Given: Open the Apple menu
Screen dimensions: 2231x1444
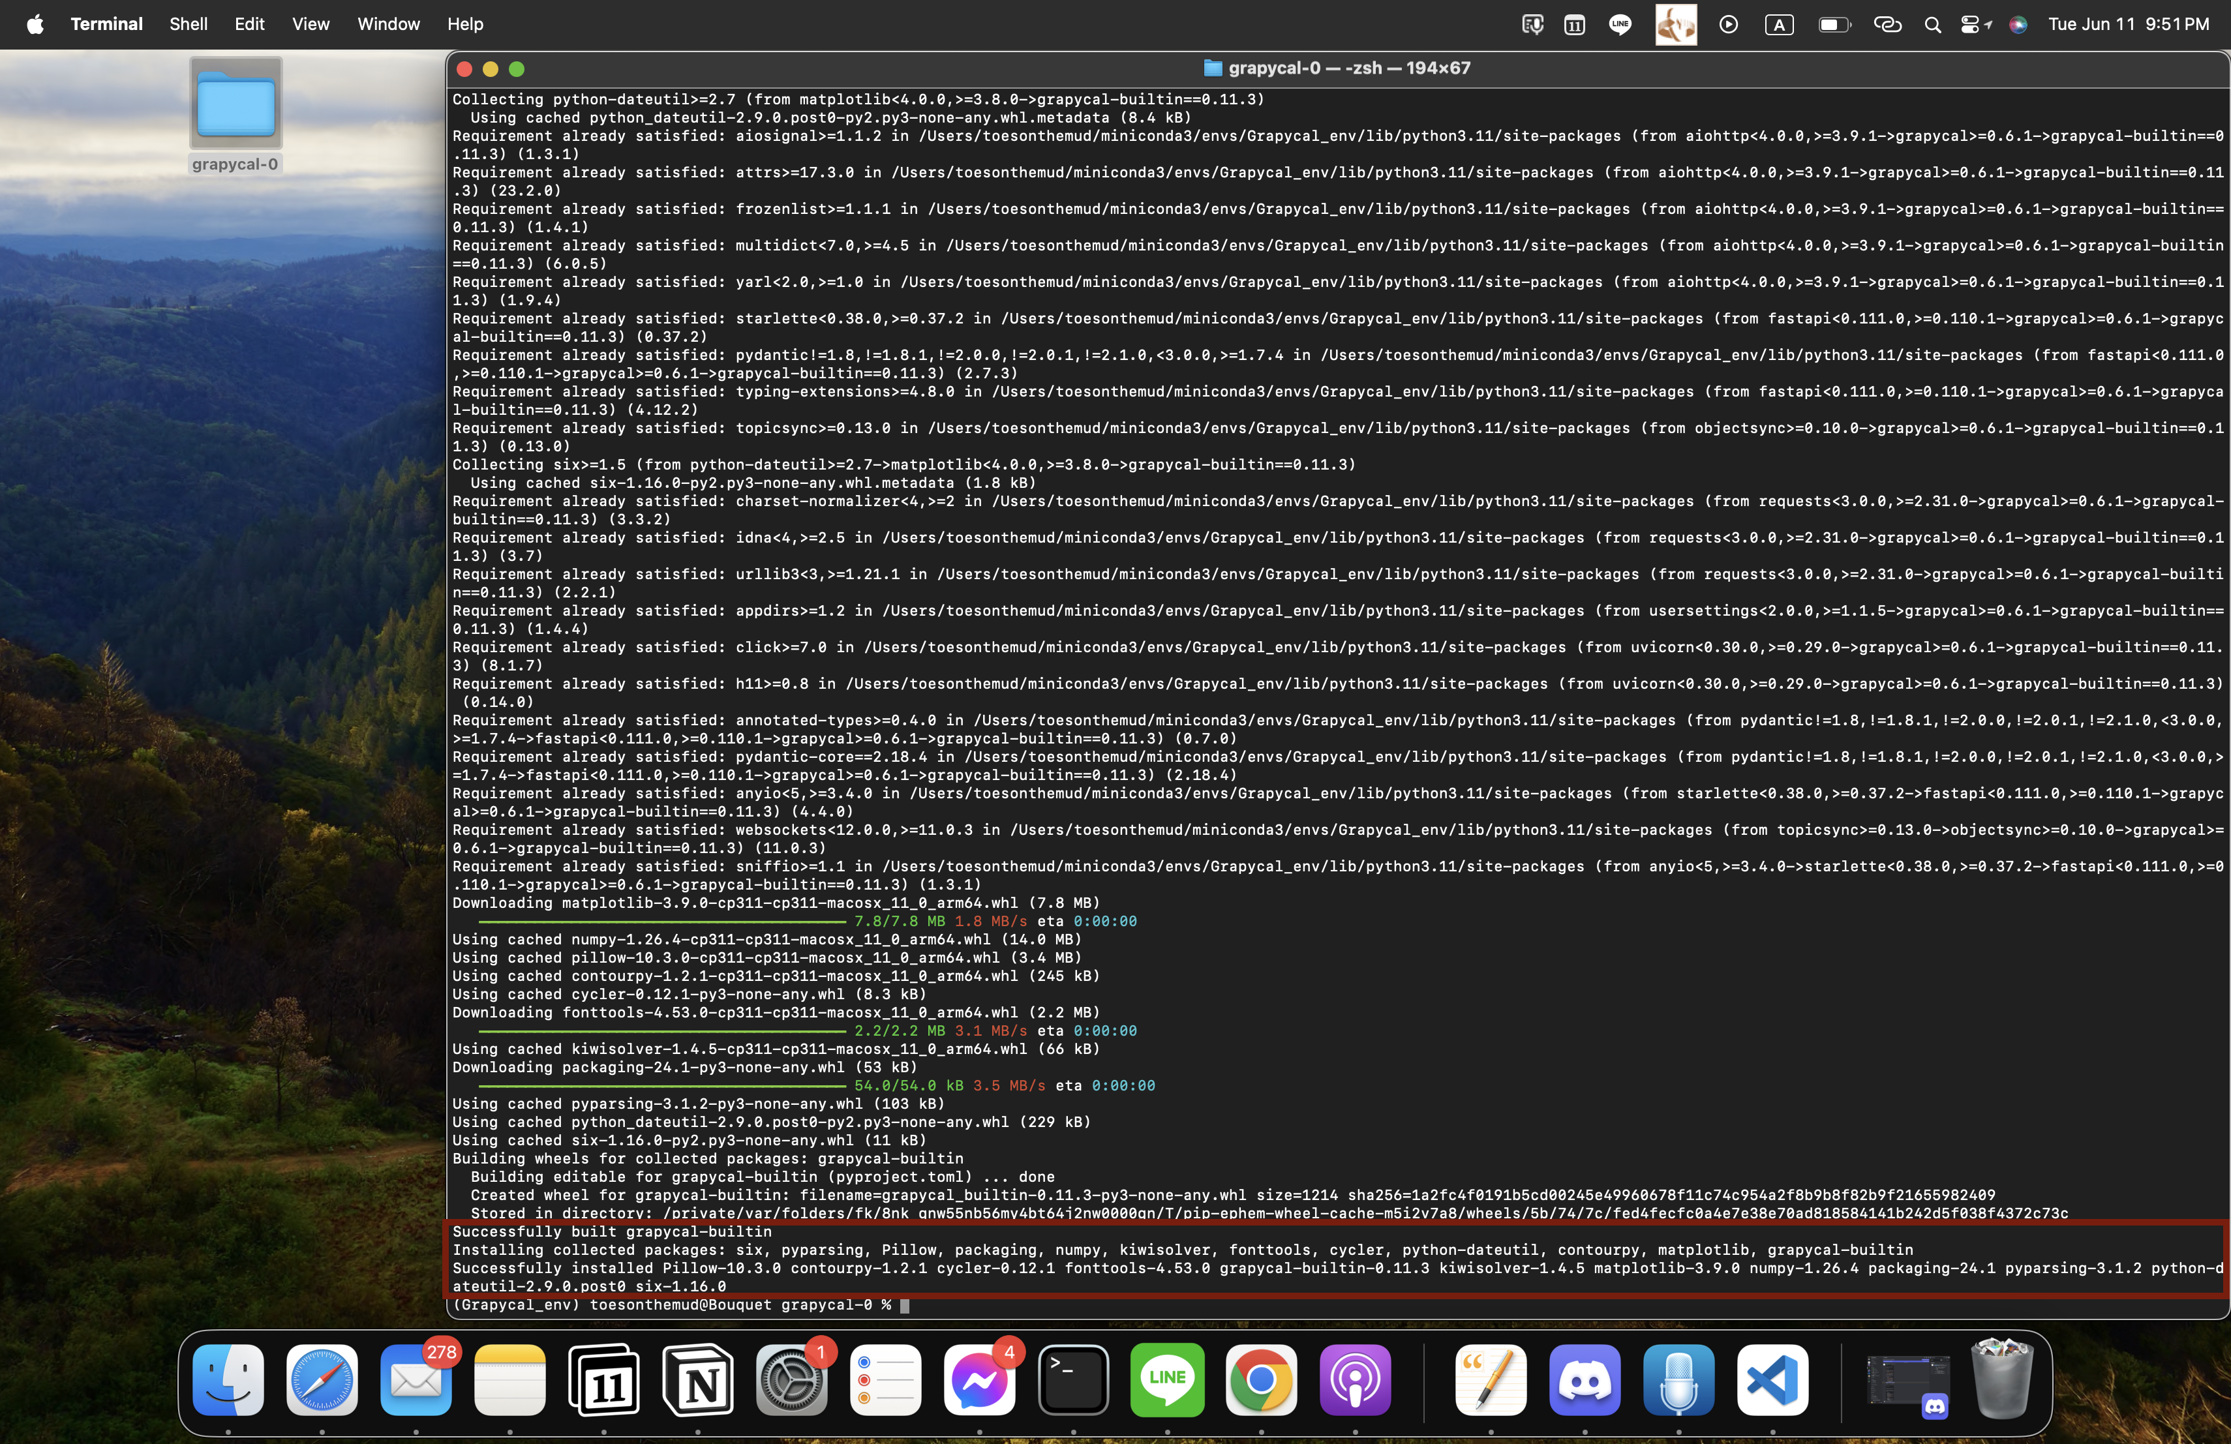Looking at the screenshot, I should (x=36, y=24).
